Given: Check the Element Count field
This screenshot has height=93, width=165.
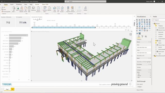Looking at the screenshot, I should coord(156,30).
